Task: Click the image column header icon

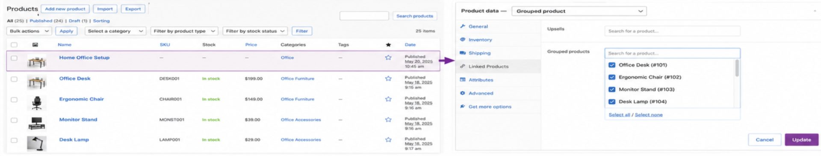Action: tap(35, 44)
